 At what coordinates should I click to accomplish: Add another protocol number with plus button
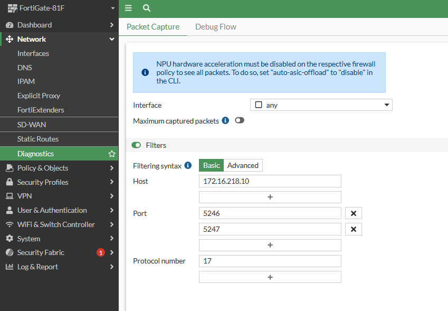pos(270,277)
